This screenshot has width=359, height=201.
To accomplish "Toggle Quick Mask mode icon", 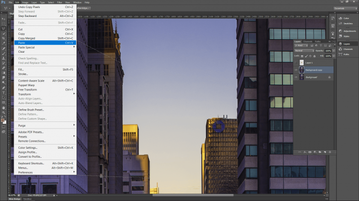I will (3, 127).
